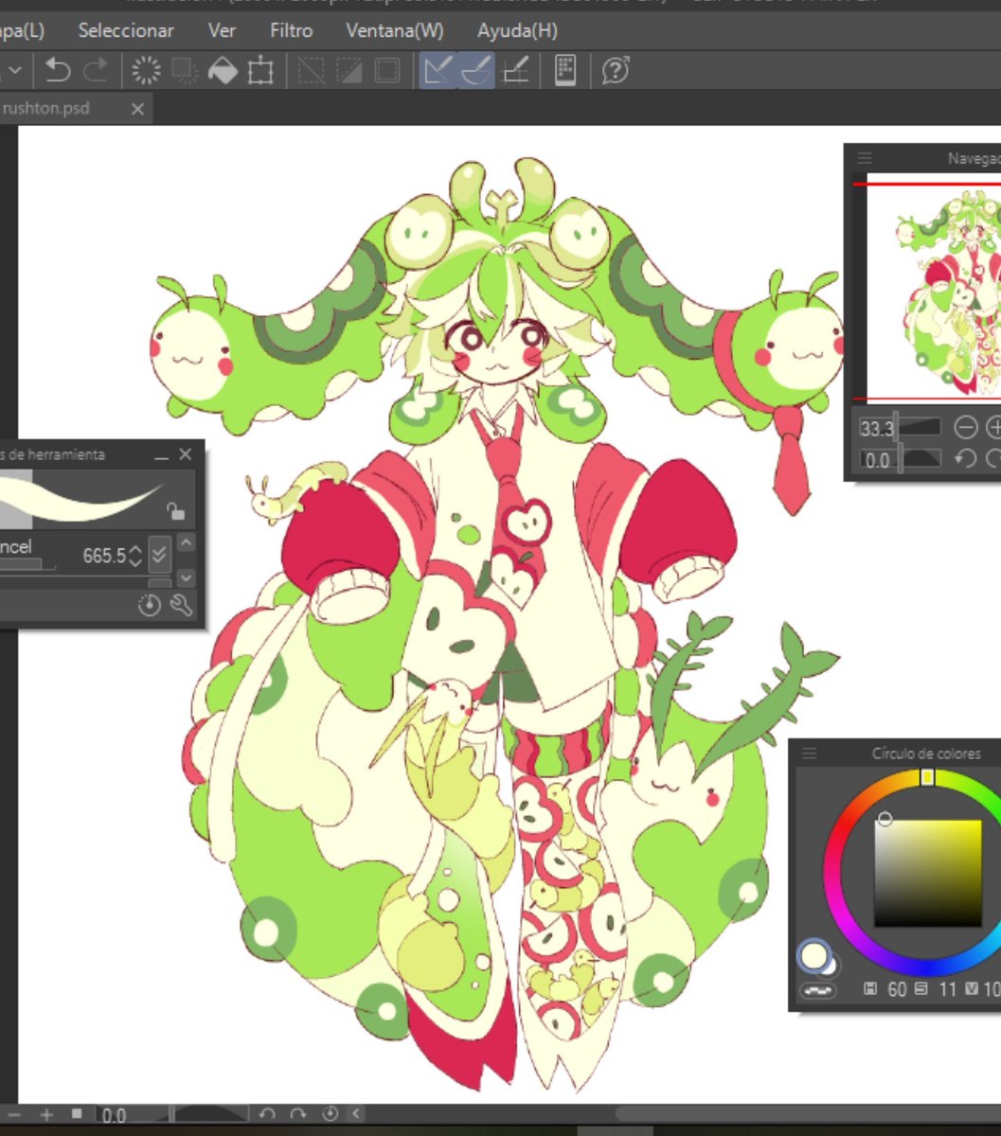This screenshot has width=1001, height=1136.
Task: Open the Filtro menu
Action: (x=291, y=30)
